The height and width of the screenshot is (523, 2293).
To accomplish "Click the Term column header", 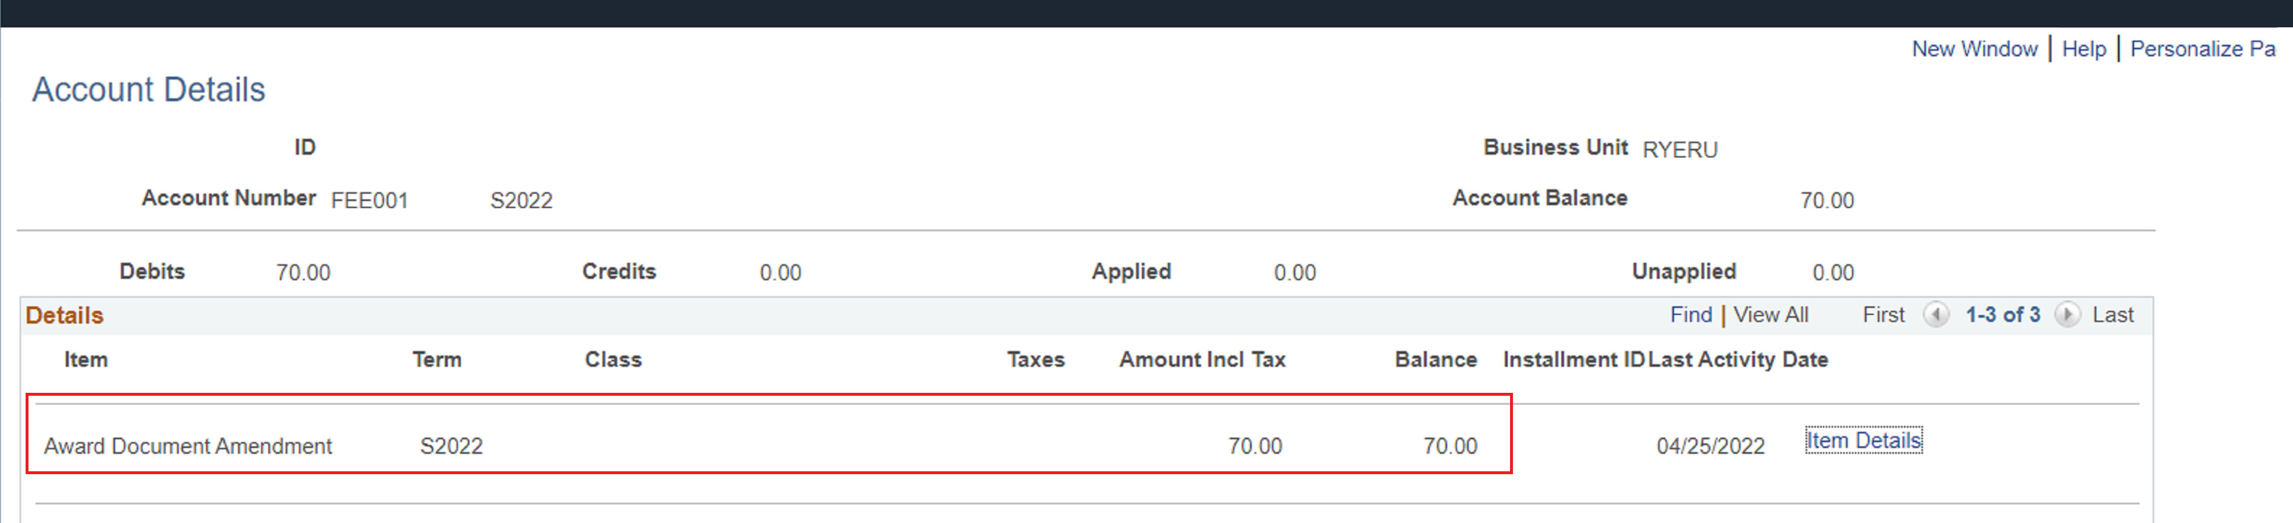I will coord(436,360).
